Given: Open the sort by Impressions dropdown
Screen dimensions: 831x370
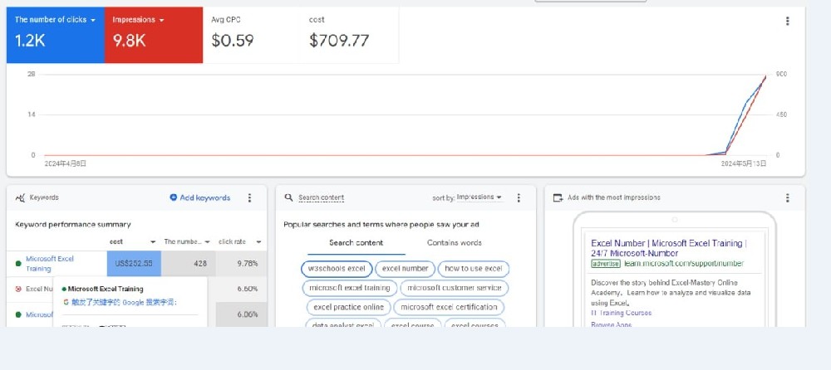Looking at the screenshot, I should 479,197.
